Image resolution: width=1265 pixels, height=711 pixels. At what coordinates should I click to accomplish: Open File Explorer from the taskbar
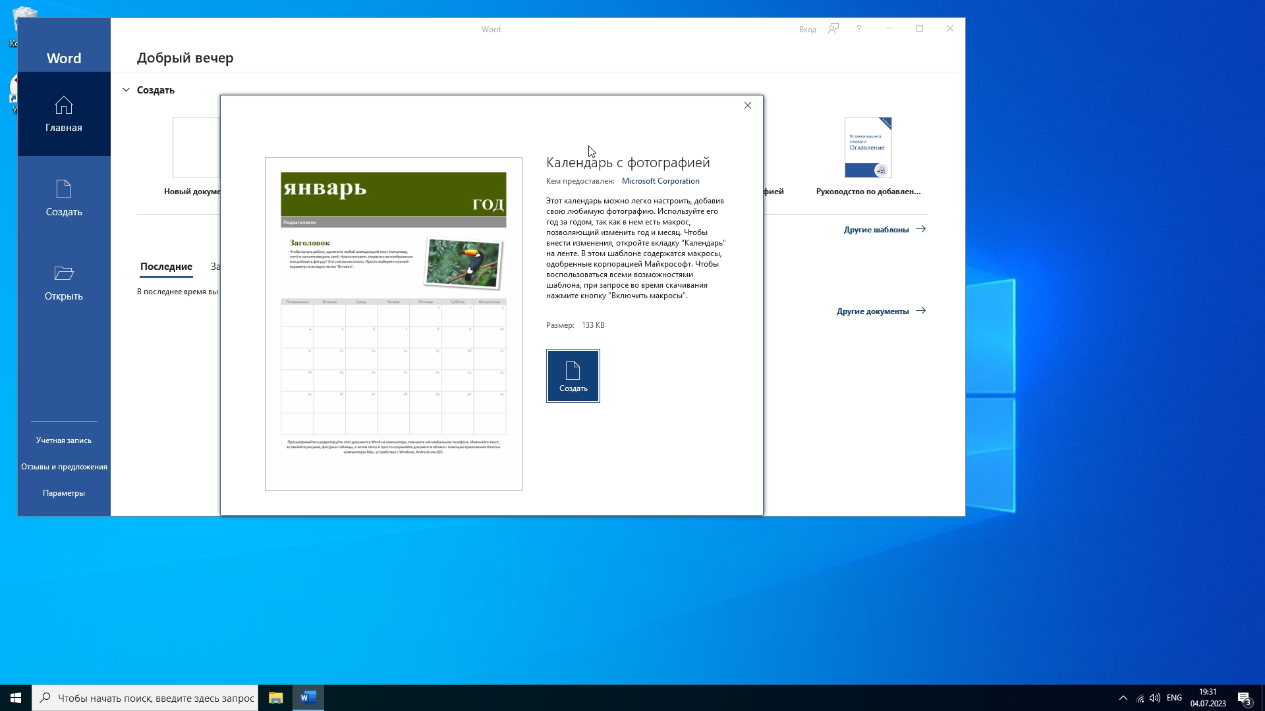275,698
